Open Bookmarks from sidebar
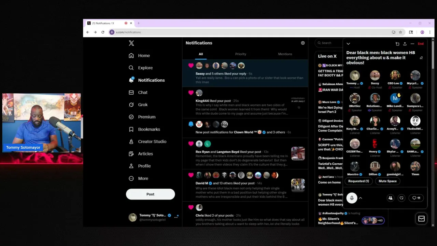The width and height of the screenshot is (437, 246). (144, 129)
